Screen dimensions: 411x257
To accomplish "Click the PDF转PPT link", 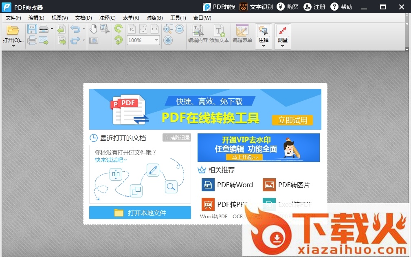I will pos(224,204).
